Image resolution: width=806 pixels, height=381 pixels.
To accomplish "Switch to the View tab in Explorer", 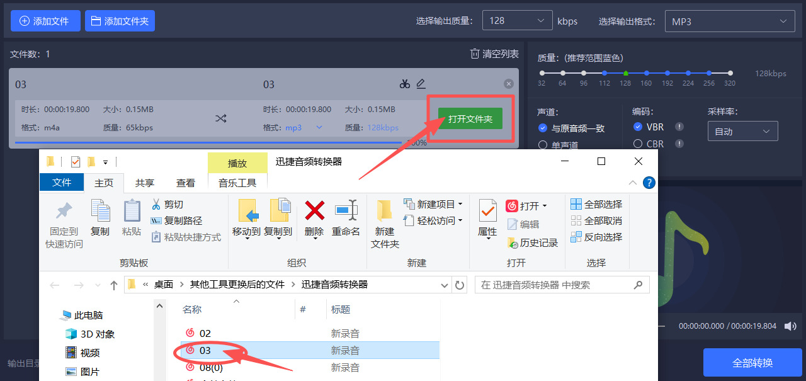I will pos(186,183).
